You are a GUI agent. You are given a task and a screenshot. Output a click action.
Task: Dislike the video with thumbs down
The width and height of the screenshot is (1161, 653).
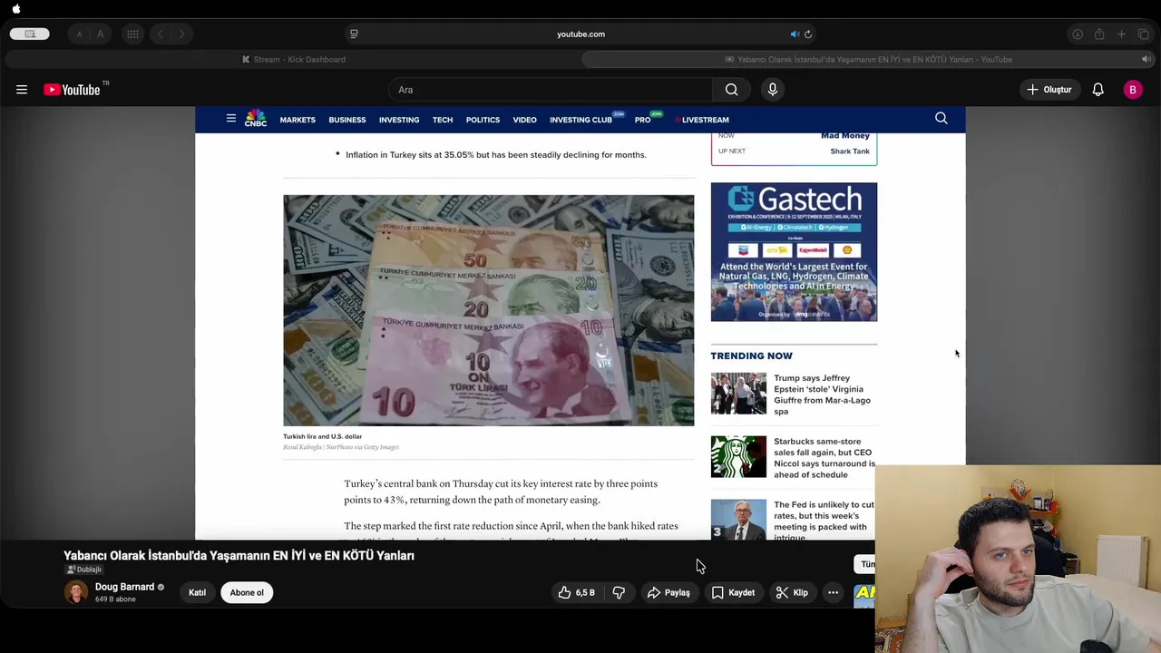(x=620, y=593)
